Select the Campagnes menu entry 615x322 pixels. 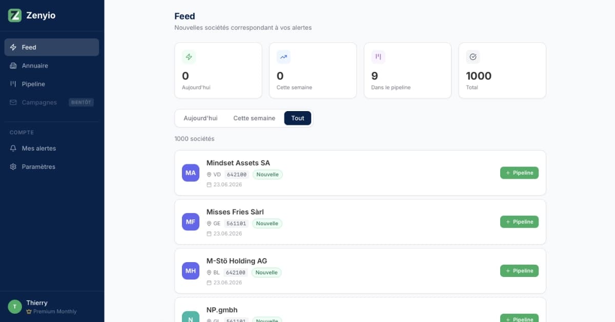[52, 102]
